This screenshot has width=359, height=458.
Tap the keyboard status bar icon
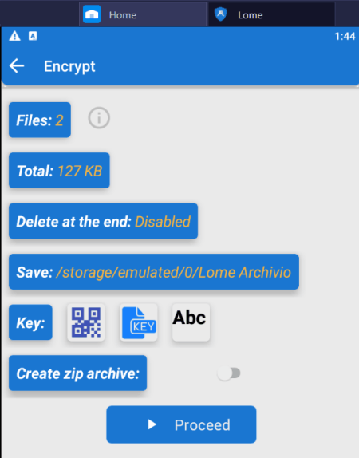coord(33,36)
